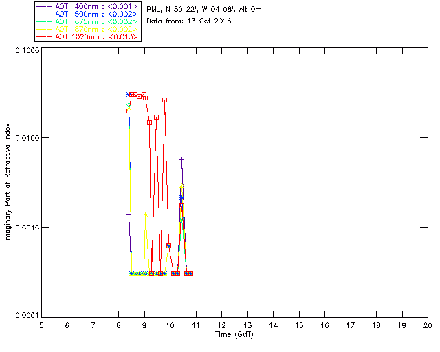Click the purple plus marker at curve peak
Viewport: 440px width, 352px height.
tap(181, 160)
